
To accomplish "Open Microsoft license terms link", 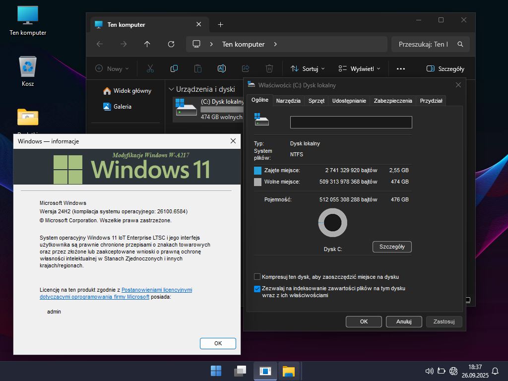I will pos(157,290).
